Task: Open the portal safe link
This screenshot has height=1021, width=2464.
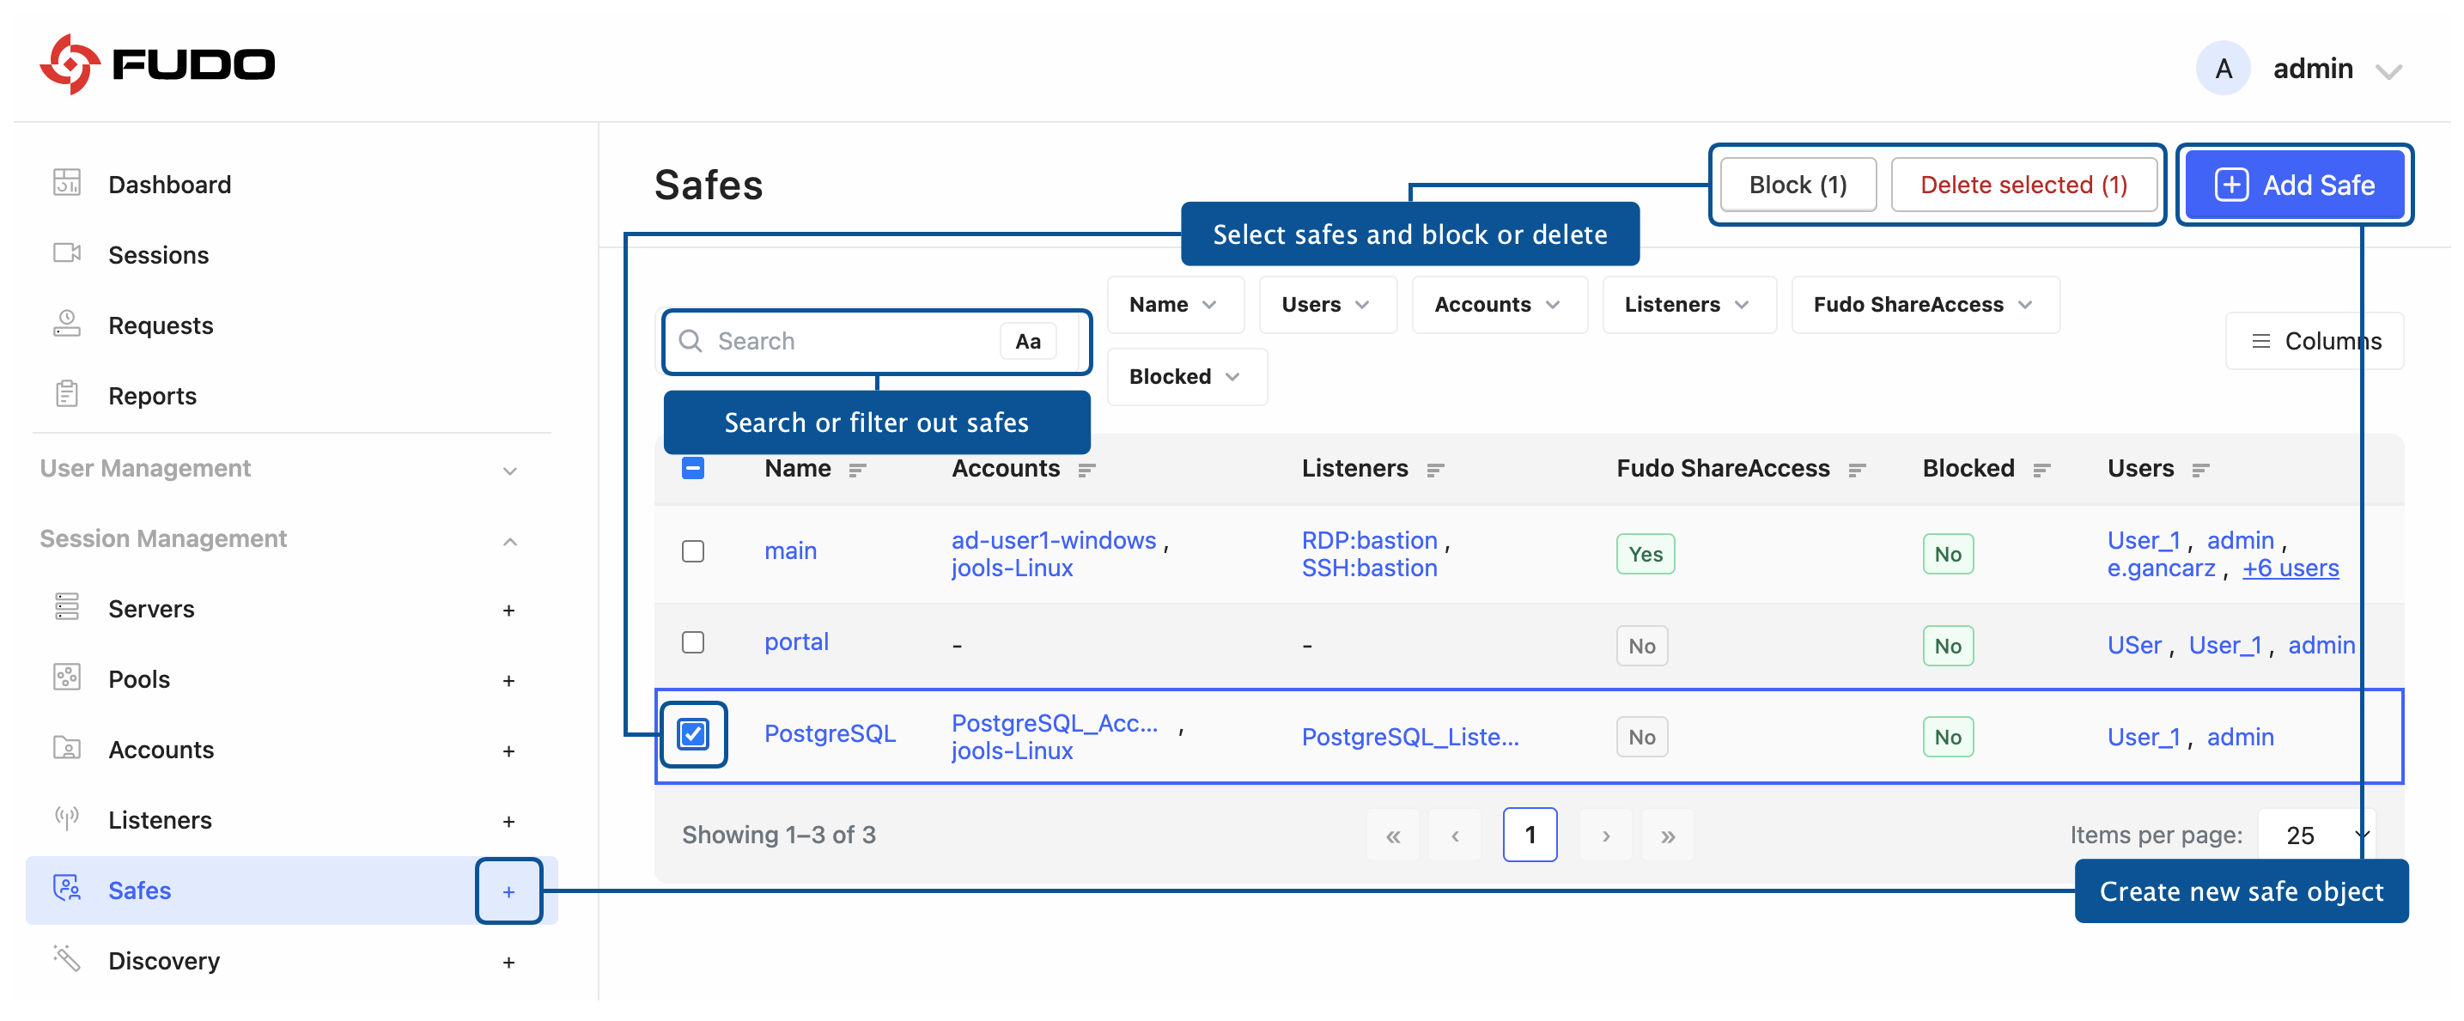Action: click(x=796, y=642)
